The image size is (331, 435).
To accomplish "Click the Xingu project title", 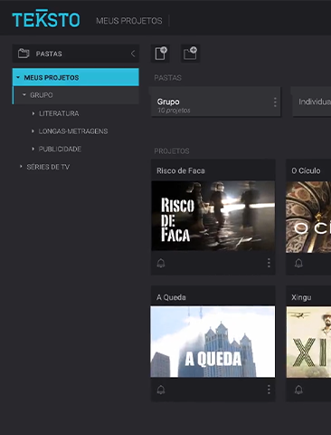I will pyautogui.click(x=301, y=297).
